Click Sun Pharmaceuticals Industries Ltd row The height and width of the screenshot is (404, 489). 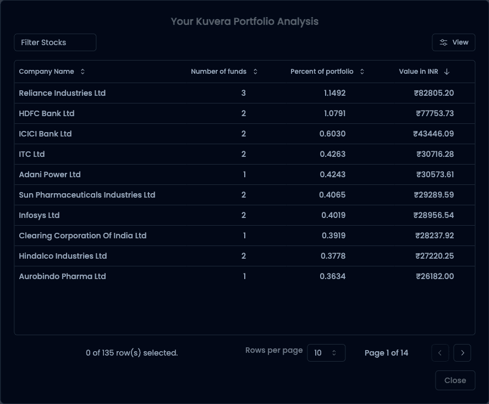(x=87, y=195)
